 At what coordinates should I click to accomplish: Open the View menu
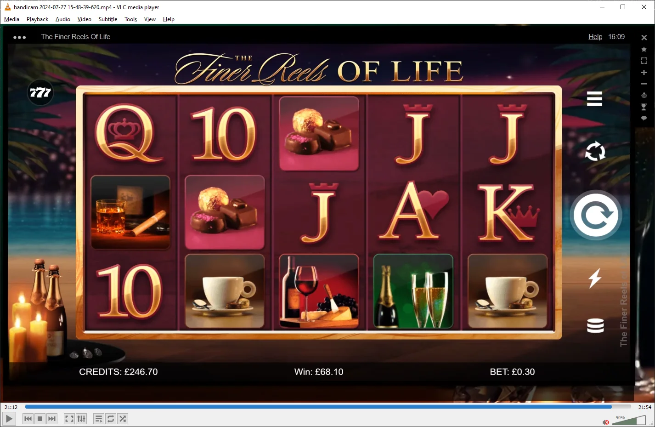(150, 19)
